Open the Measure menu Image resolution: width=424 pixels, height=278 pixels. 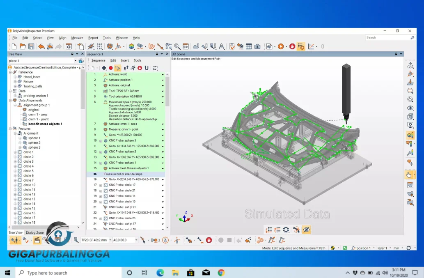tap(77, 38)
